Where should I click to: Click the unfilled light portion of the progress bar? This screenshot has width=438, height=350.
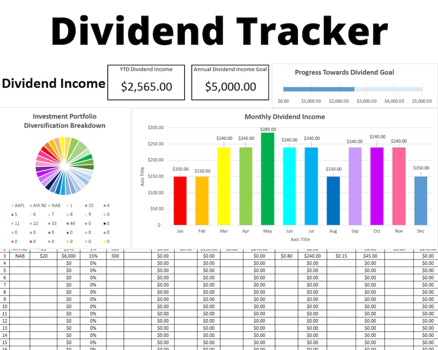tap(388, 89)
